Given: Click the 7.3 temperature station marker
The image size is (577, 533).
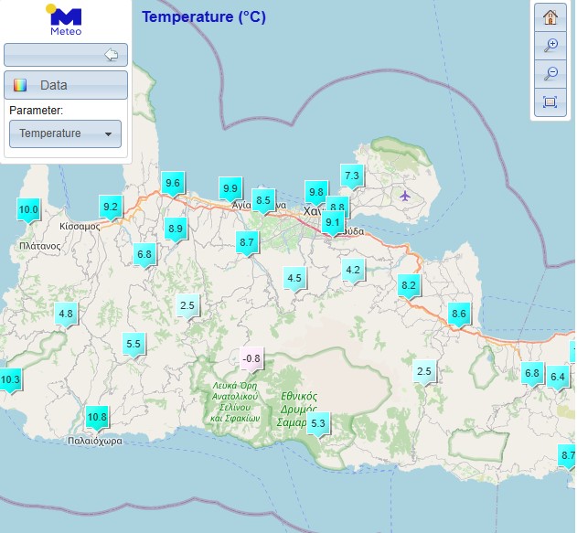Looking at the screenshot, I should (x=352, y=176).
